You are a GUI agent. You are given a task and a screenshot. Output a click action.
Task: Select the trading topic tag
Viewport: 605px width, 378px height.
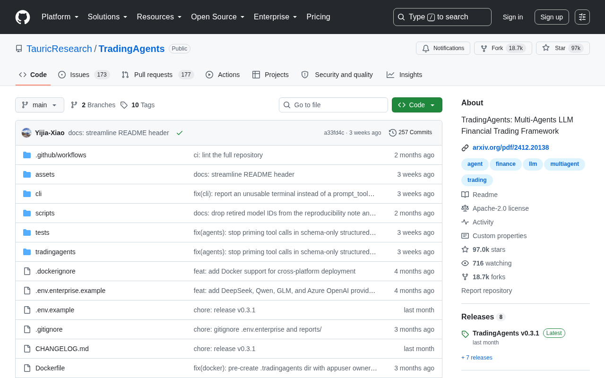(477, 180)
